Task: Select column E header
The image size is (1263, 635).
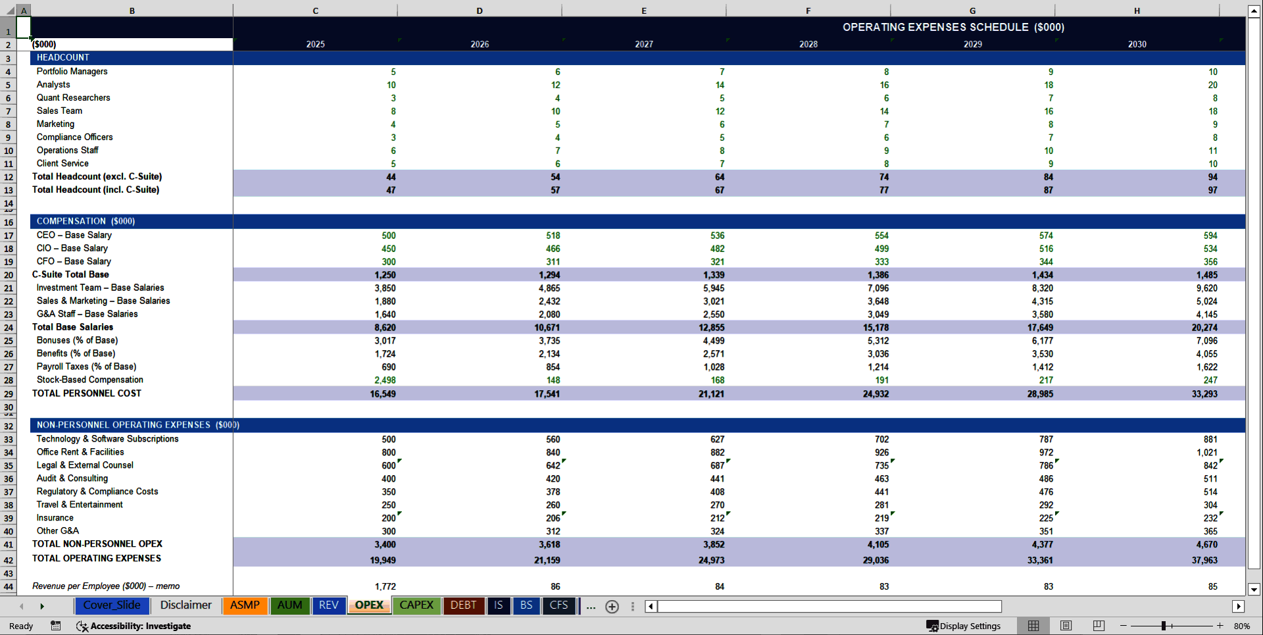Action: point(643,11)
